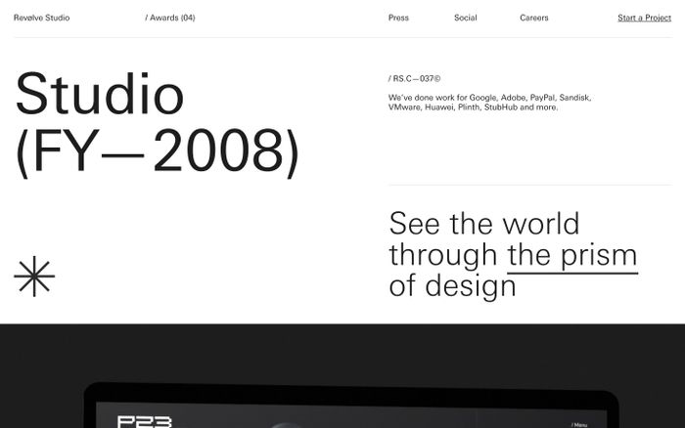The width and height of the screenshot is (685, 428).
Task: Go to the Press page
Action: [398, 18]
